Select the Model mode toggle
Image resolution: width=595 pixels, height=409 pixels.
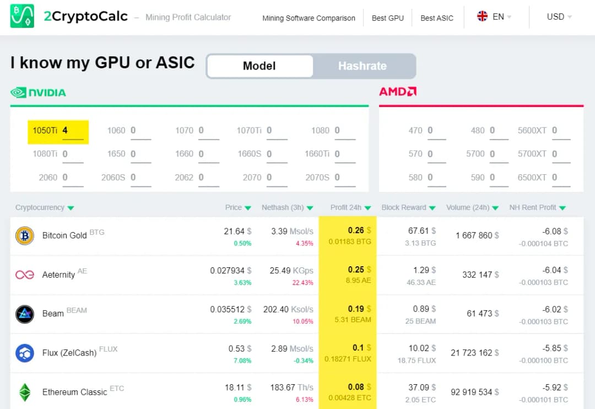[x=259, y=66]
